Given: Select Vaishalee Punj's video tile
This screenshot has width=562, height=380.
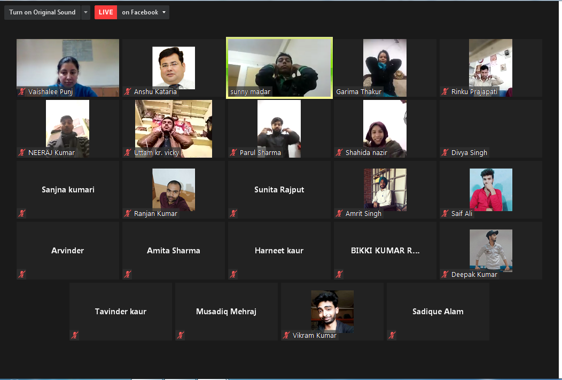Looking at the screenshot, I should 68,68.
